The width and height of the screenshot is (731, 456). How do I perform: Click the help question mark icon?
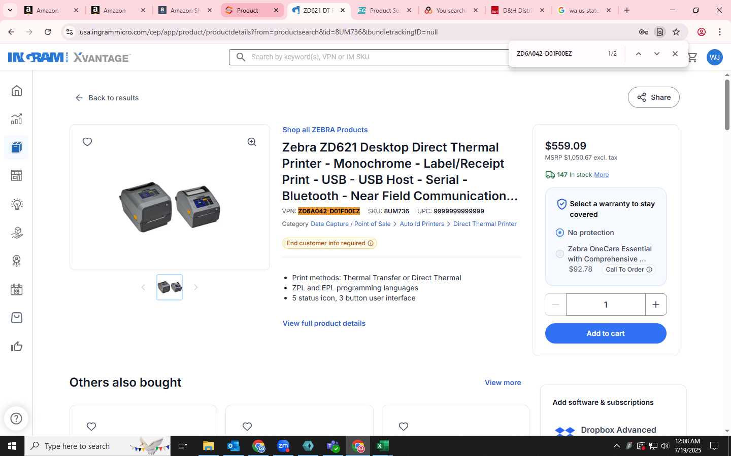click(x=16, y=419)
